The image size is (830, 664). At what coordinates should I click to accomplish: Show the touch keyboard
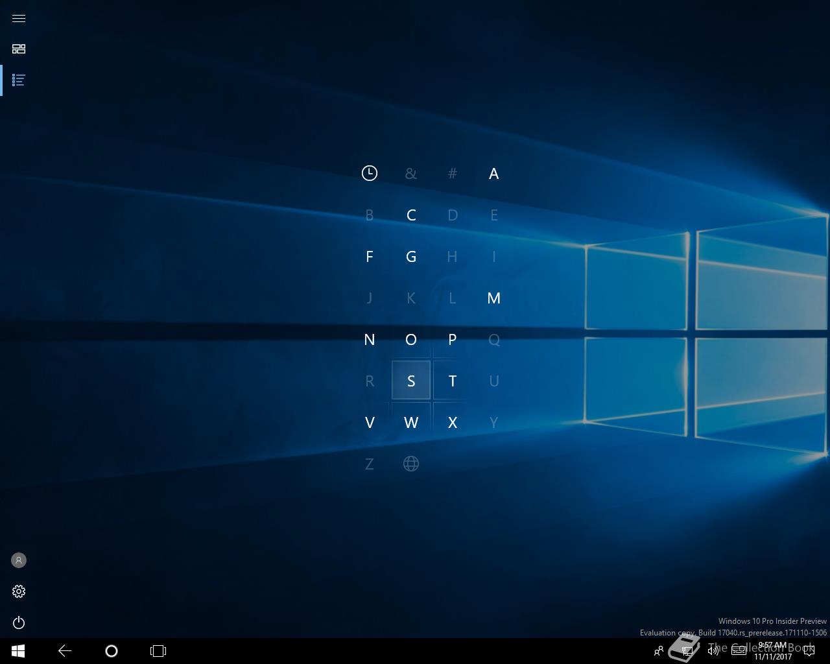[739, 651]
